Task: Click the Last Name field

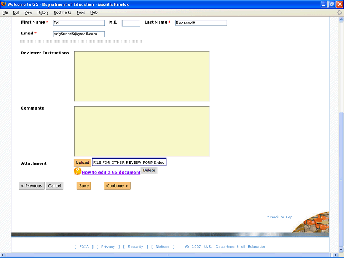Action: [x=201, y=23]
